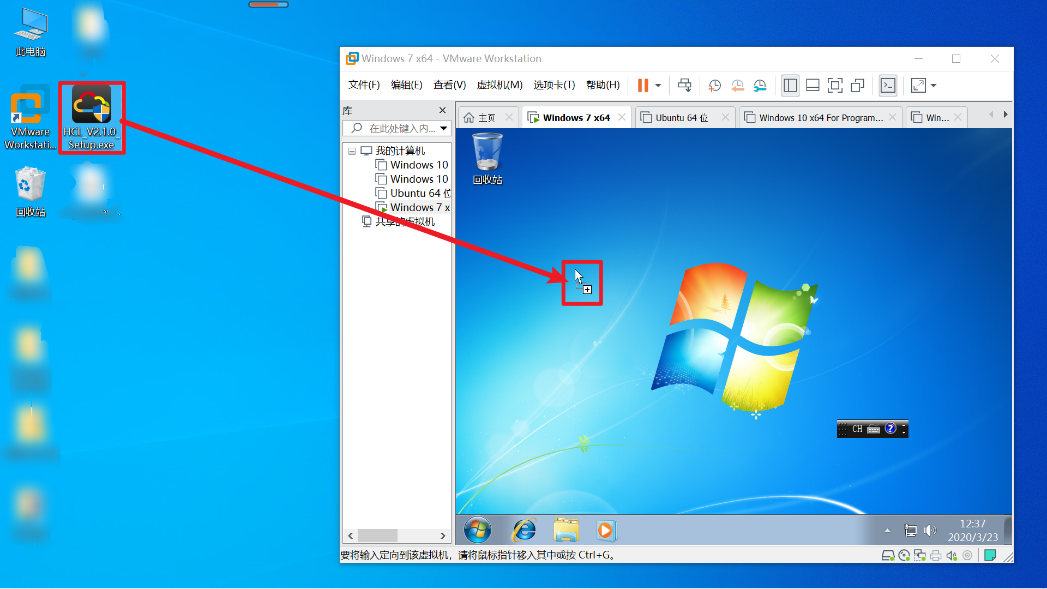Switch to Windows 10 x64 For Program tab
Screen dimensions: 1047x589
(x=821, y=118)
